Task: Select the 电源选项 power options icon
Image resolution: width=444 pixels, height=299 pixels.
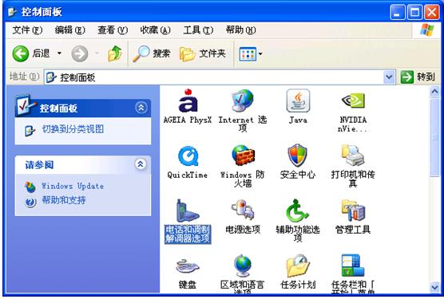Action: pyautogui.click(x=243, y=210)
